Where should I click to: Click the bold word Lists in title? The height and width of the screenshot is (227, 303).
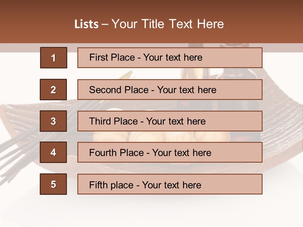[86, 24]
